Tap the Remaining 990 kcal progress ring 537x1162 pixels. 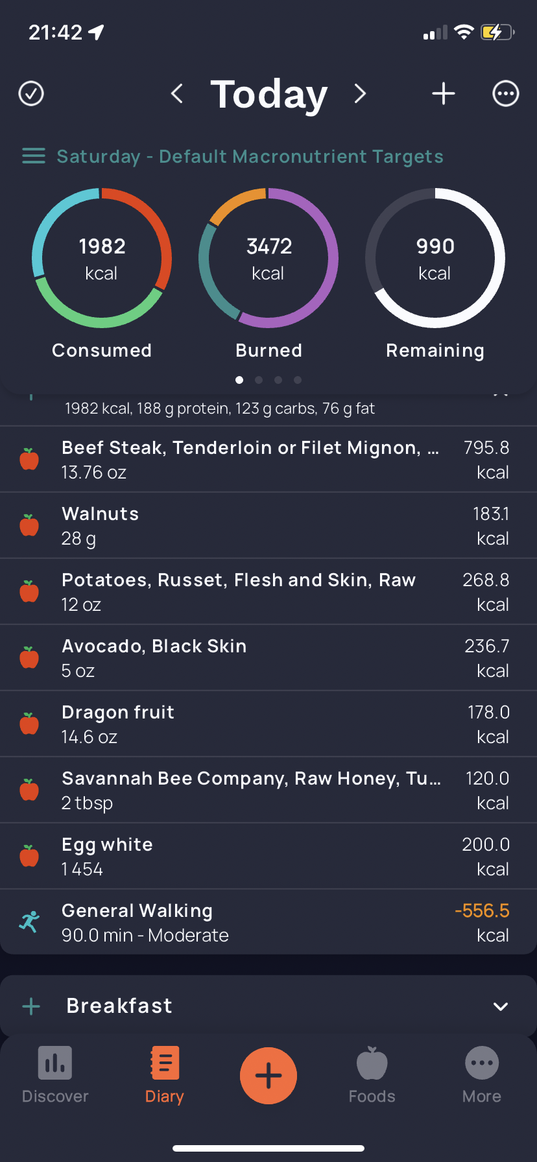pos(435,258)
